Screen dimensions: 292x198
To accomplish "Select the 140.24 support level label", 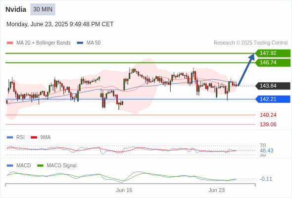I will point(268,115).
